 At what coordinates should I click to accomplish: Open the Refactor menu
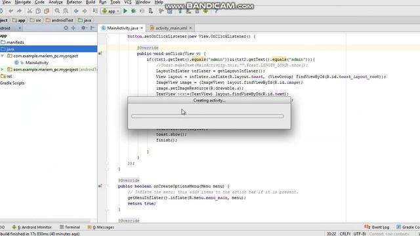(74, 2)
